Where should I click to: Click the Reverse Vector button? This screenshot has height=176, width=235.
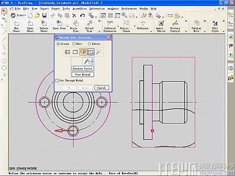click(83, 69)
